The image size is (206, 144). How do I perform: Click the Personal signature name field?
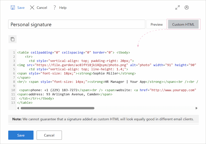click(77, 24)
